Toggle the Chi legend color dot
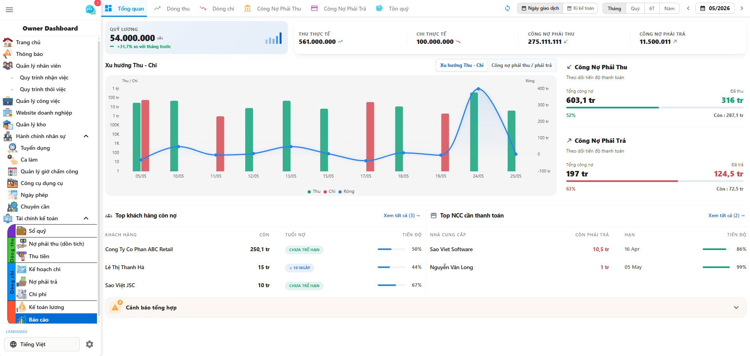 325,192
